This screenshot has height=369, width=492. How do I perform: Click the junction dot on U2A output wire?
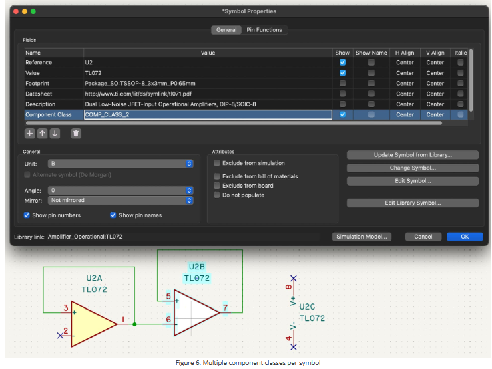(x=134, y=324)
